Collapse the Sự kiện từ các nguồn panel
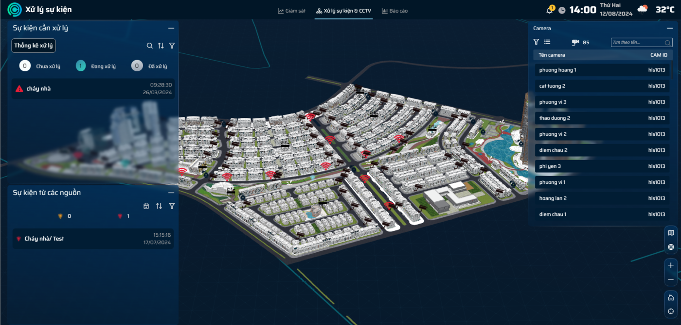This screenshot has height=325, width=681. pyautogui.click(x=171, y=193)
